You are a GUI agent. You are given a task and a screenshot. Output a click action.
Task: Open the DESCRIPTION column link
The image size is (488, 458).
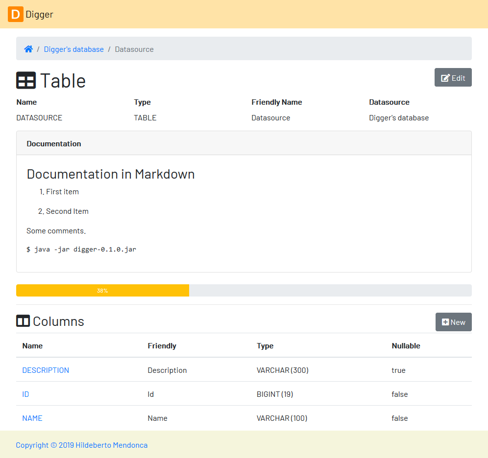coord(46,370)
